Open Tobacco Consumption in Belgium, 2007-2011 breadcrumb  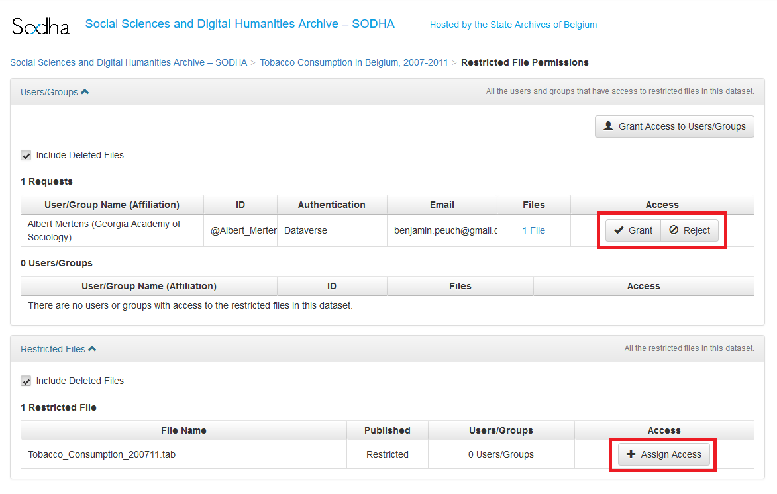[354, 62]
